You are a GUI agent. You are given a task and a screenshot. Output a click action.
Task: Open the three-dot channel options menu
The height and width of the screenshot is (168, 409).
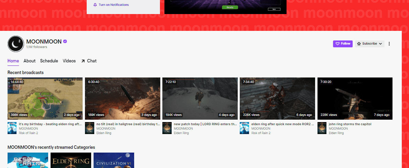pyautogui.click(x=389, y=44)
